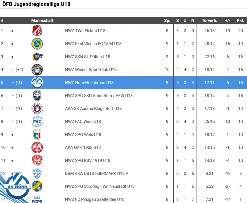Viewport: 247px width, 203px height.
Task: Open AKA SK Austria Klagenfurt U18 link
Action: point(93,109)
